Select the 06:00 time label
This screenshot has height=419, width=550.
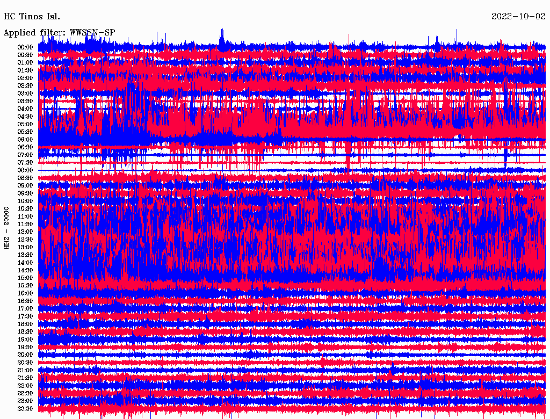pos(25,140)
